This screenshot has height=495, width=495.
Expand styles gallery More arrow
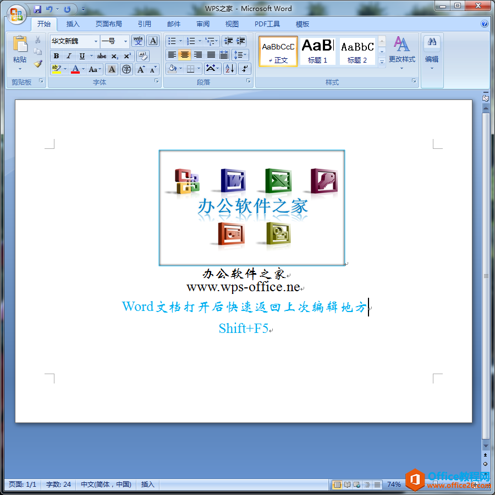382,62
